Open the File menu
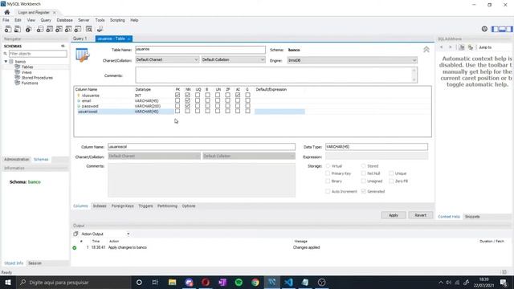The height and width of the screenshot is (289, 514). (x=6, y=20)
